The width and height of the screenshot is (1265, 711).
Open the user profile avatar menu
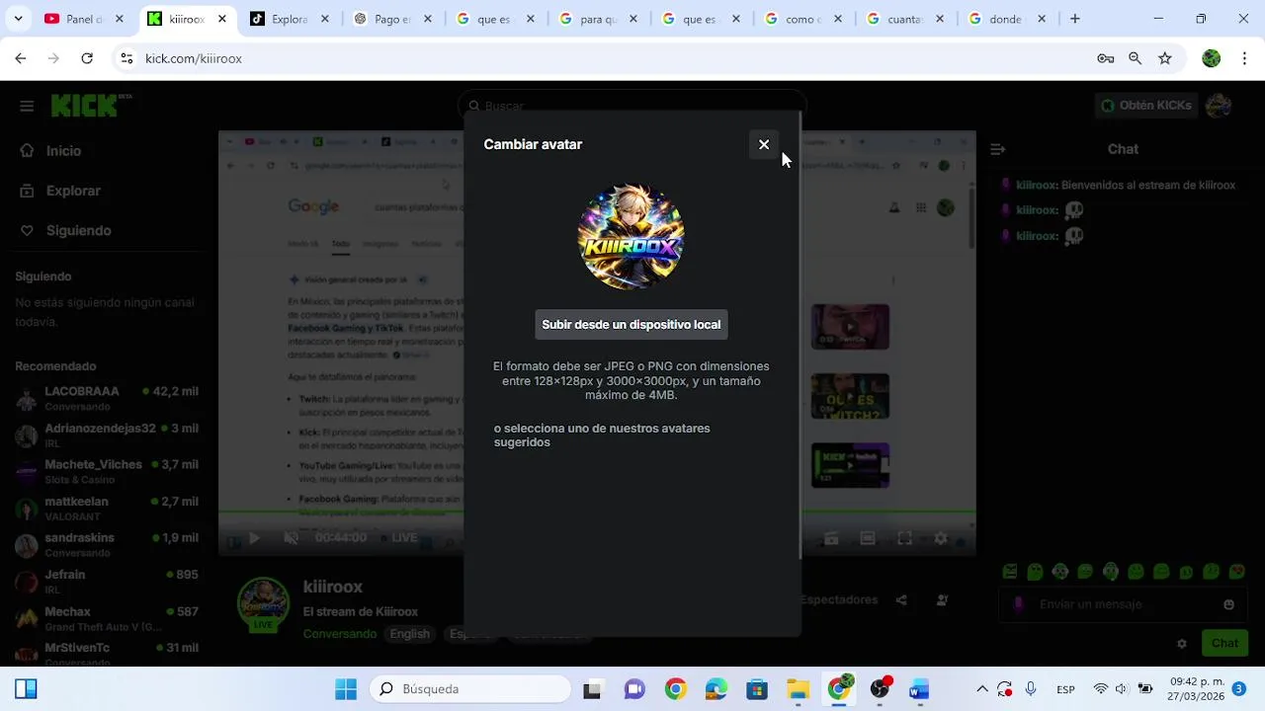1219,105
